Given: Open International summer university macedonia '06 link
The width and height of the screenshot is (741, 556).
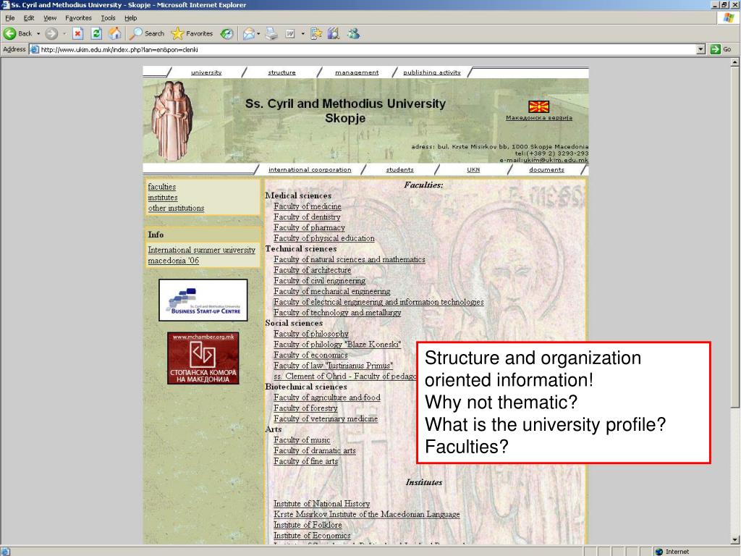Looking at the screenshot, I should point(201,256).
